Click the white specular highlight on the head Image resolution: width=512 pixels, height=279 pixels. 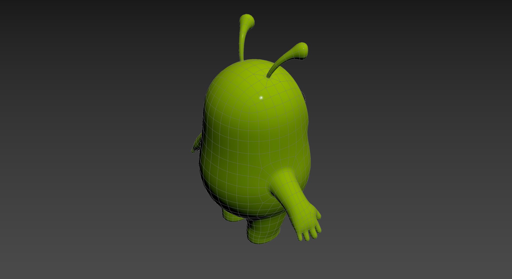coord(261,98)
